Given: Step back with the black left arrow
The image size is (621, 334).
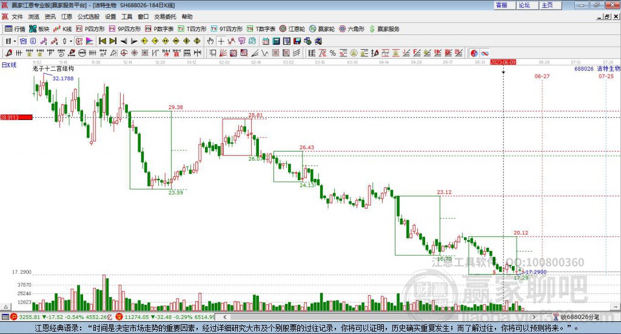Looking at the screenshot, I should 124,41.
